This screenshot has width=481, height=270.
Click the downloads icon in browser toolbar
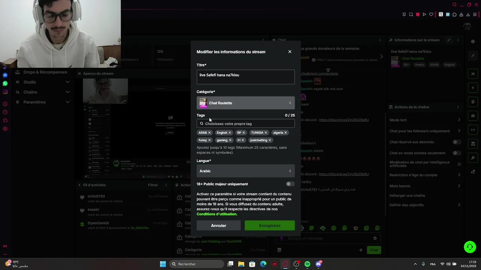pos(468,15)
